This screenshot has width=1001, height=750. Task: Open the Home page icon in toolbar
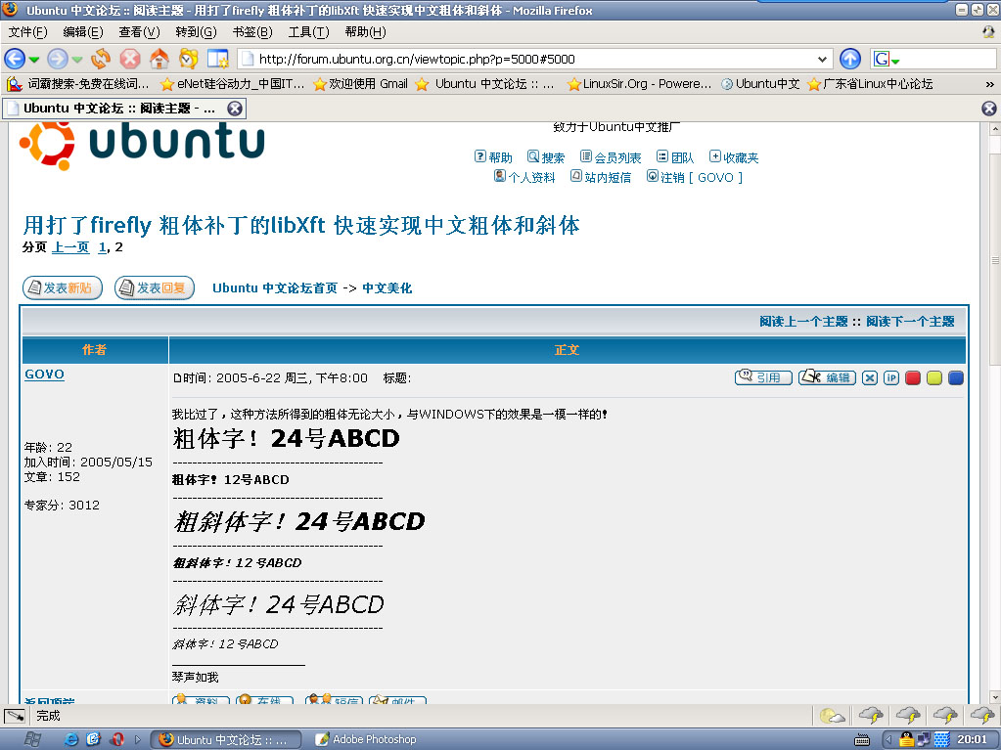coord(159,59)
